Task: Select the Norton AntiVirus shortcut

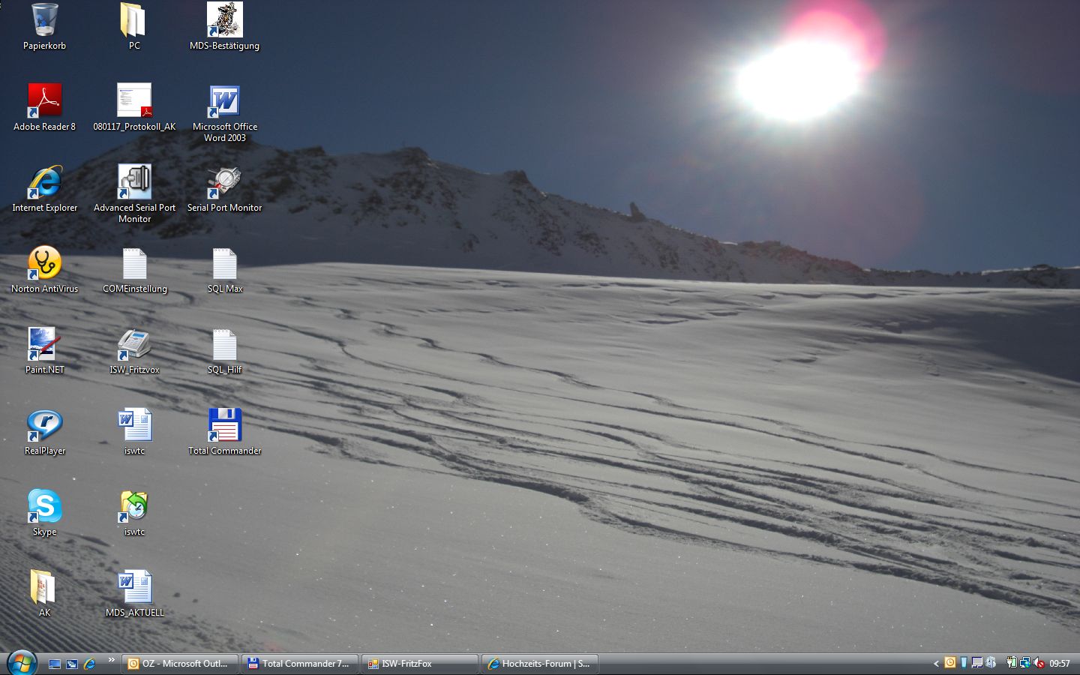Action: tap(44, 264)
